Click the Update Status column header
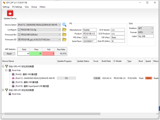 tap(85, 61)
